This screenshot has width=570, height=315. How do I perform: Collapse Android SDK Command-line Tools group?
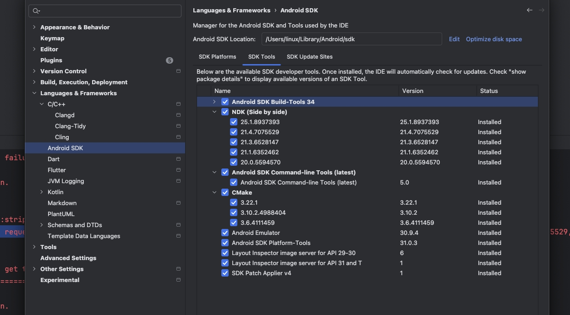[x=214, y=172]
